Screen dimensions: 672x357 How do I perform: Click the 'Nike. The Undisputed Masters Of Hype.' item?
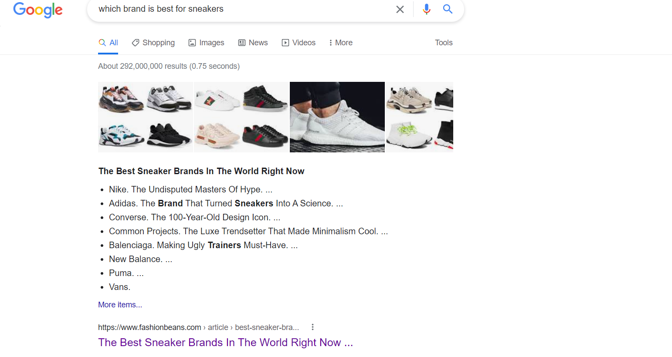[x=190, y=189]
